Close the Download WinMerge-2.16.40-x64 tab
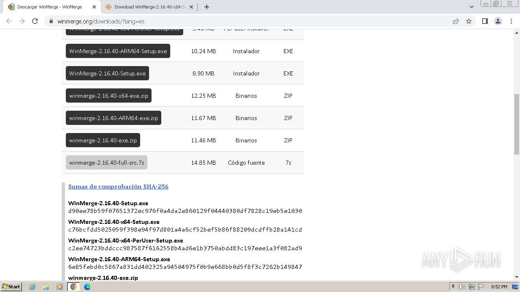The height and width of the screenshot is (292, 520). 191,7
